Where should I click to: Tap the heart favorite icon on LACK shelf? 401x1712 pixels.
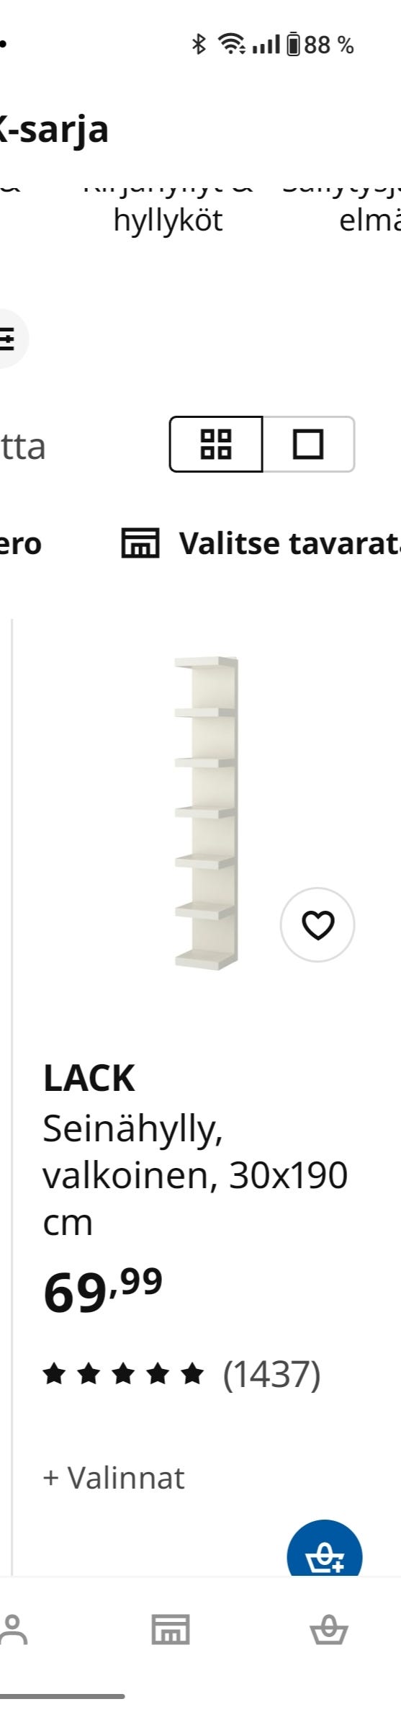pyautogui.click(x=317, y=925)
